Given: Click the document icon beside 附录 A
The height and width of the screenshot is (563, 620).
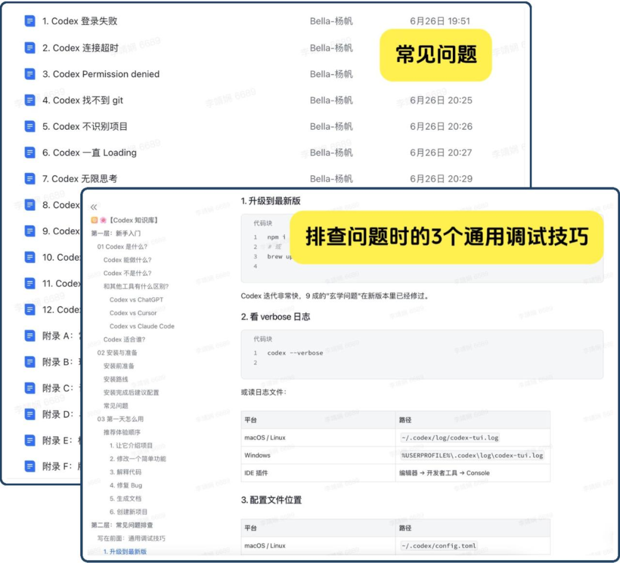Looking at the screenshot, I should pos(30,336).
